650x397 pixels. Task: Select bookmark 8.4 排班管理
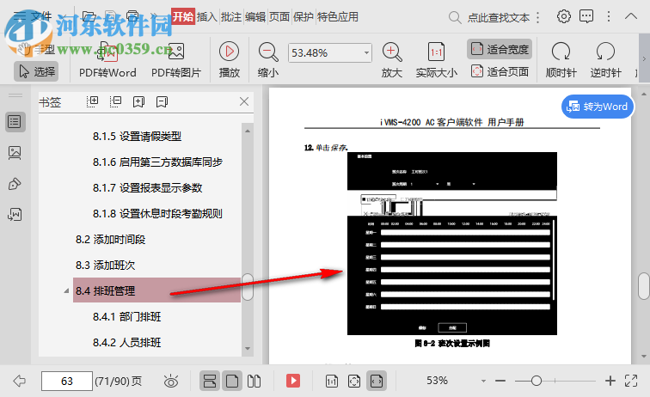[156, 290]
